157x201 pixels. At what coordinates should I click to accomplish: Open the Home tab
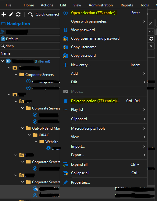tap(29, 5)
